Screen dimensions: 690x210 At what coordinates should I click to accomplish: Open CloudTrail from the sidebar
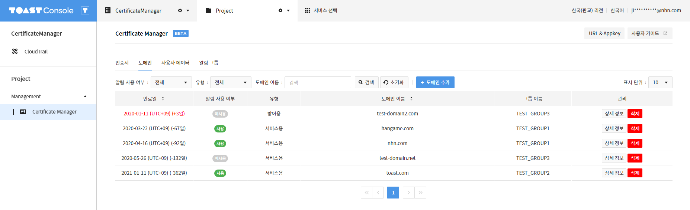click(36, 52)
